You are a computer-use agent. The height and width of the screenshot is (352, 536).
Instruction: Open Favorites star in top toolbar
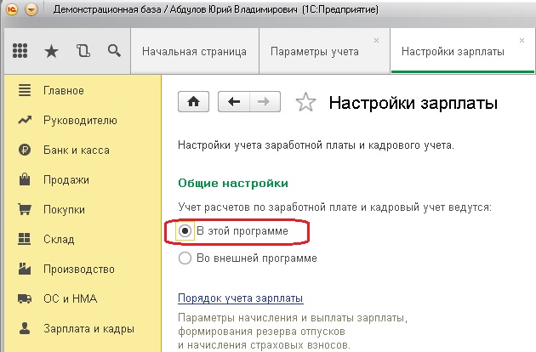tap(51, 52)
